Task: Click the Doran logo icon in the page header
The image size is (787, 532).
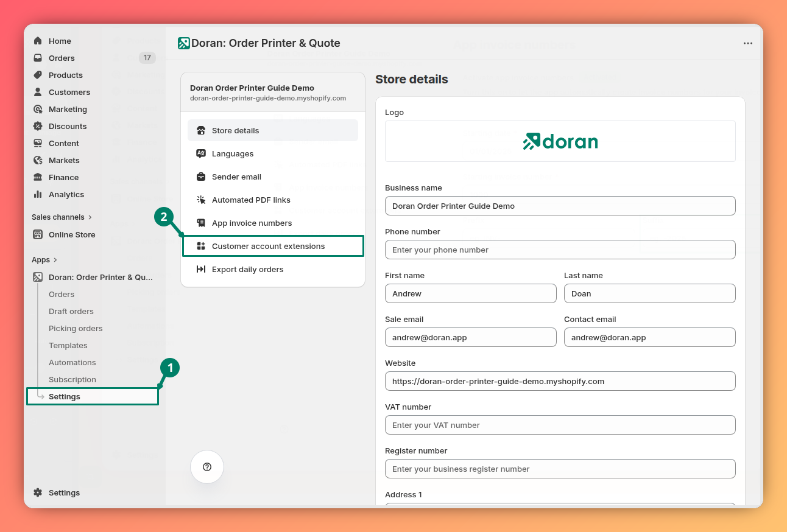Action: click(x=184, y=43)
